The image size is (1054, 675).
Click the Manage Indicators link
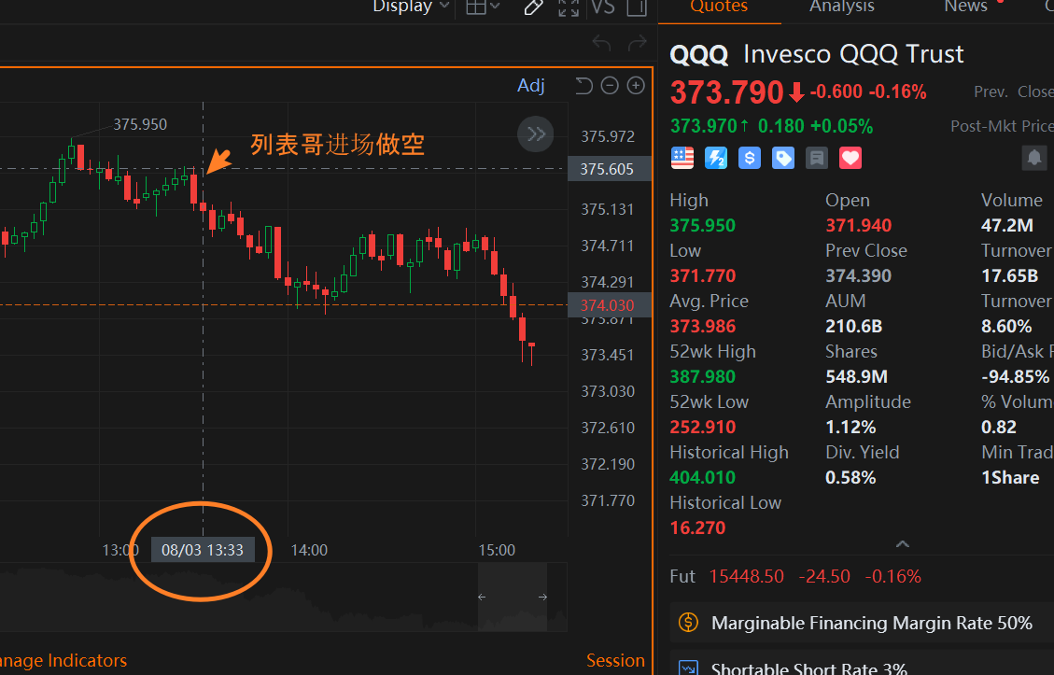(x=63, y=660)
